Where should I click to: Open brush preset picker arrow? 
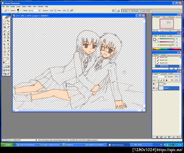[21, 10]
